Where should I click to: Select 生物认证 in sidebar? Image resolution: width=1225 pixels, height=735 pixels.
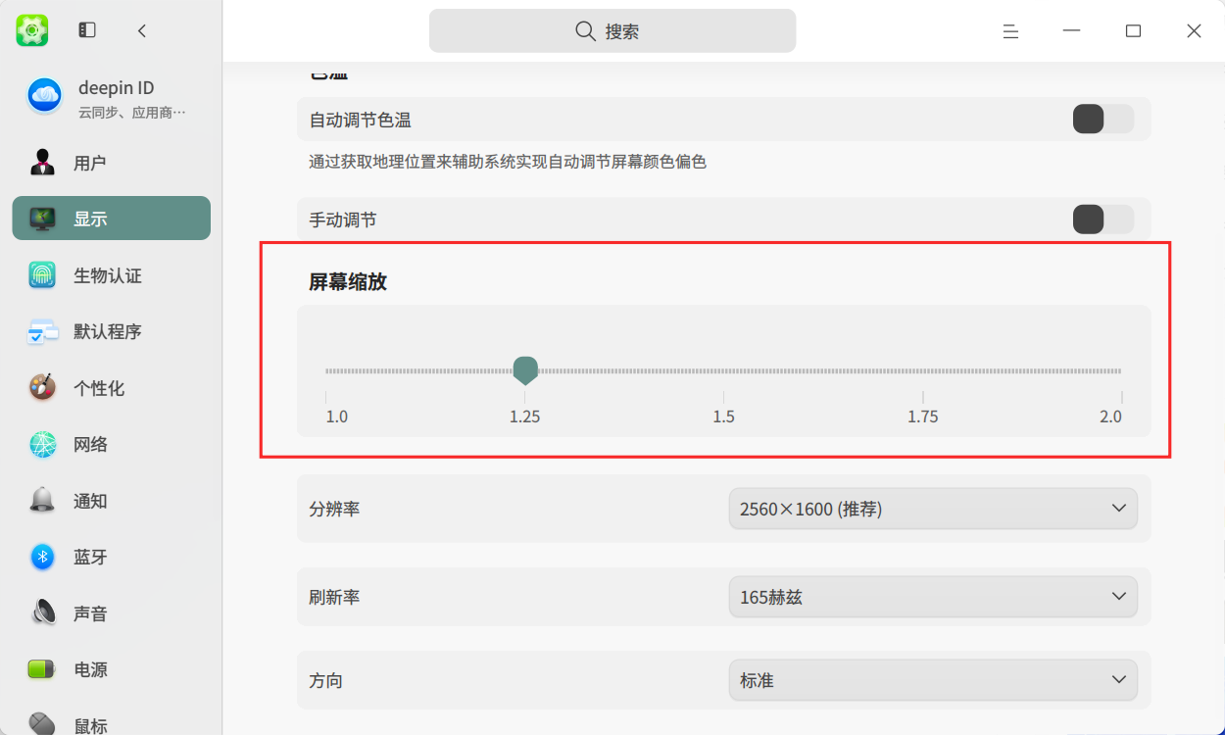(x=112, y=275)
